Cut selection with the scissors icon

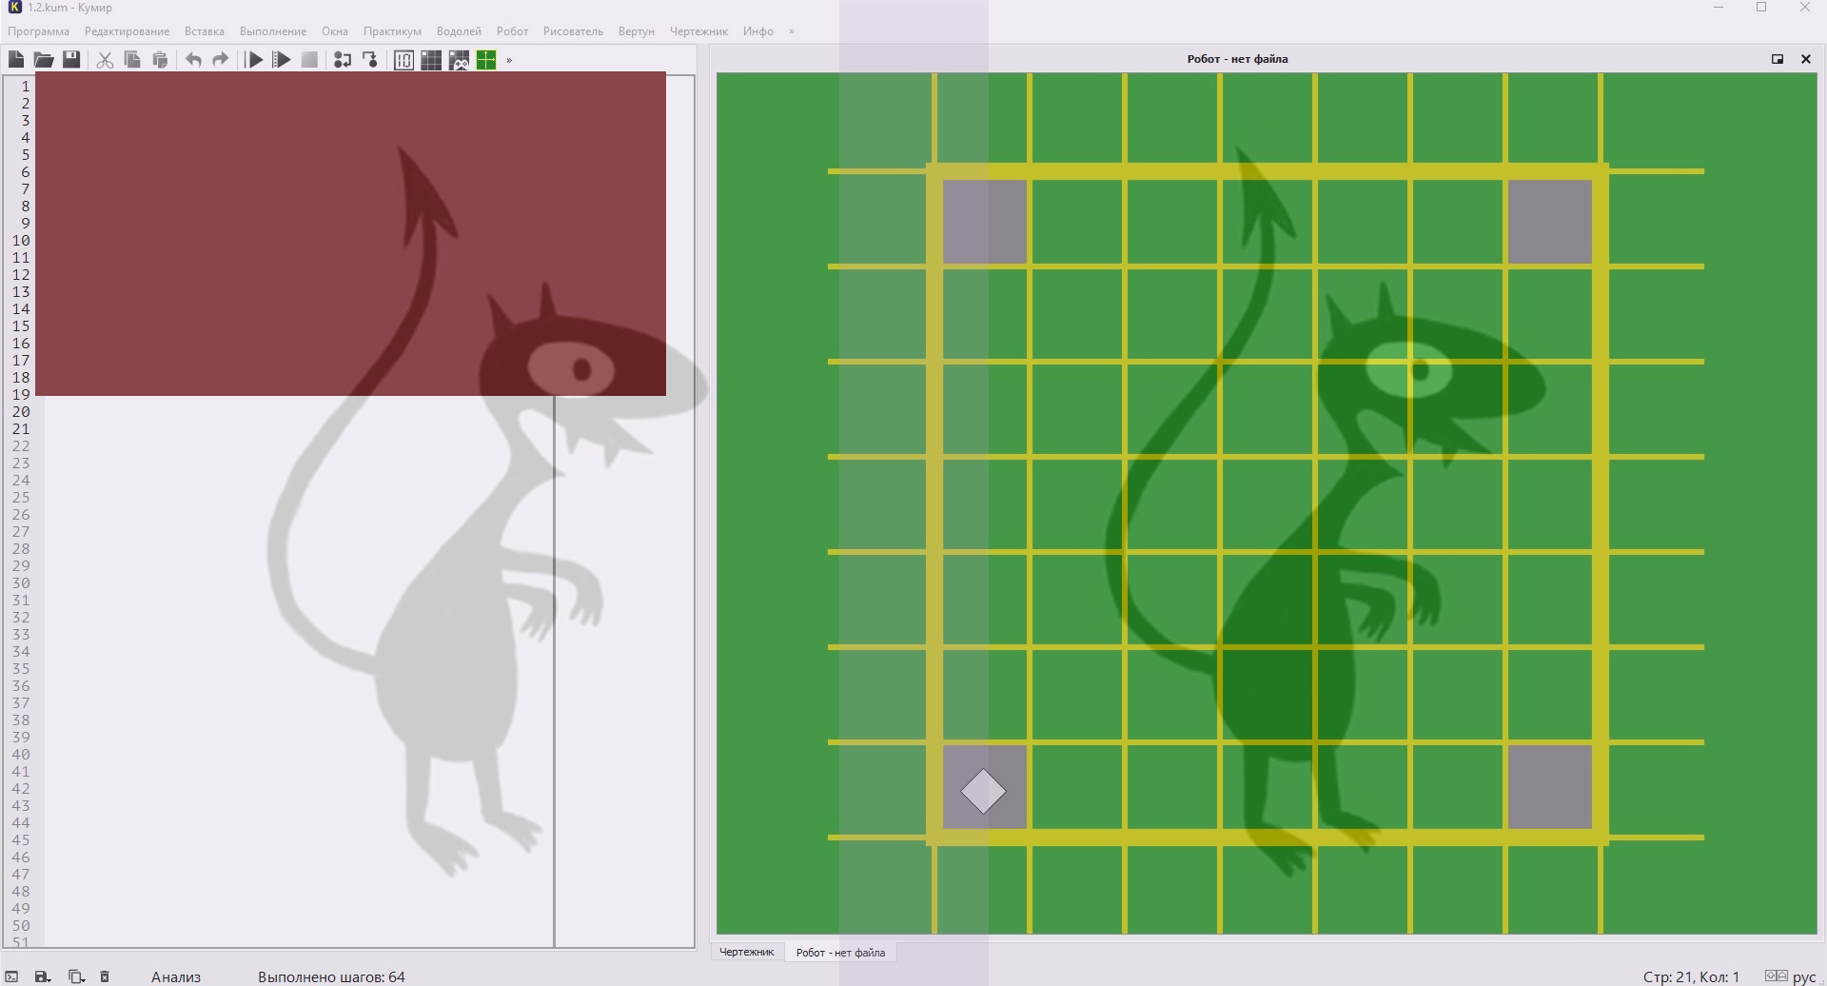105,60
